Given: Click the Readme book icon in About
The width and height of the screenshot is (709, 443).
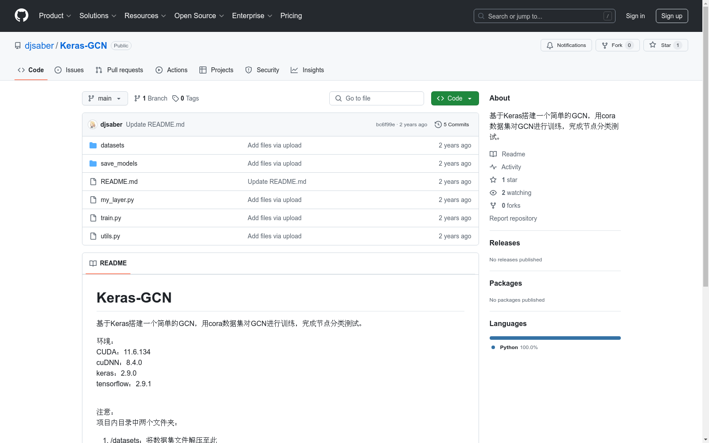Looking at the screenshot, I should [493, 154].
